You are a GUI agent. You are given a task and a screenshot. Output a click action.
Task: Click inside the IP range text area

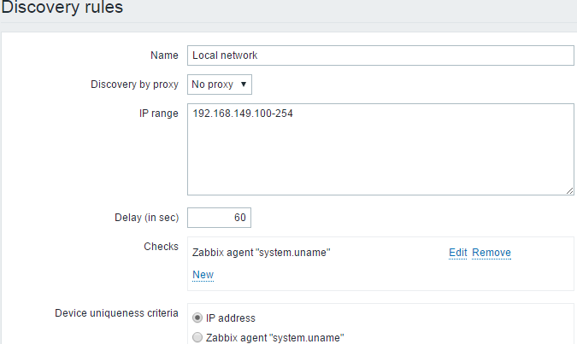pos(380,149)
